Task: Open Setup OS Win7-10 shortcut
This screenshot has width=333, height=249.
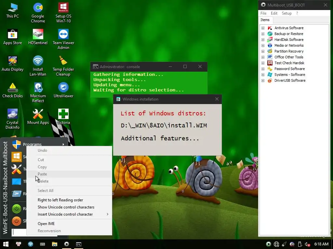Action: [63, 13]
